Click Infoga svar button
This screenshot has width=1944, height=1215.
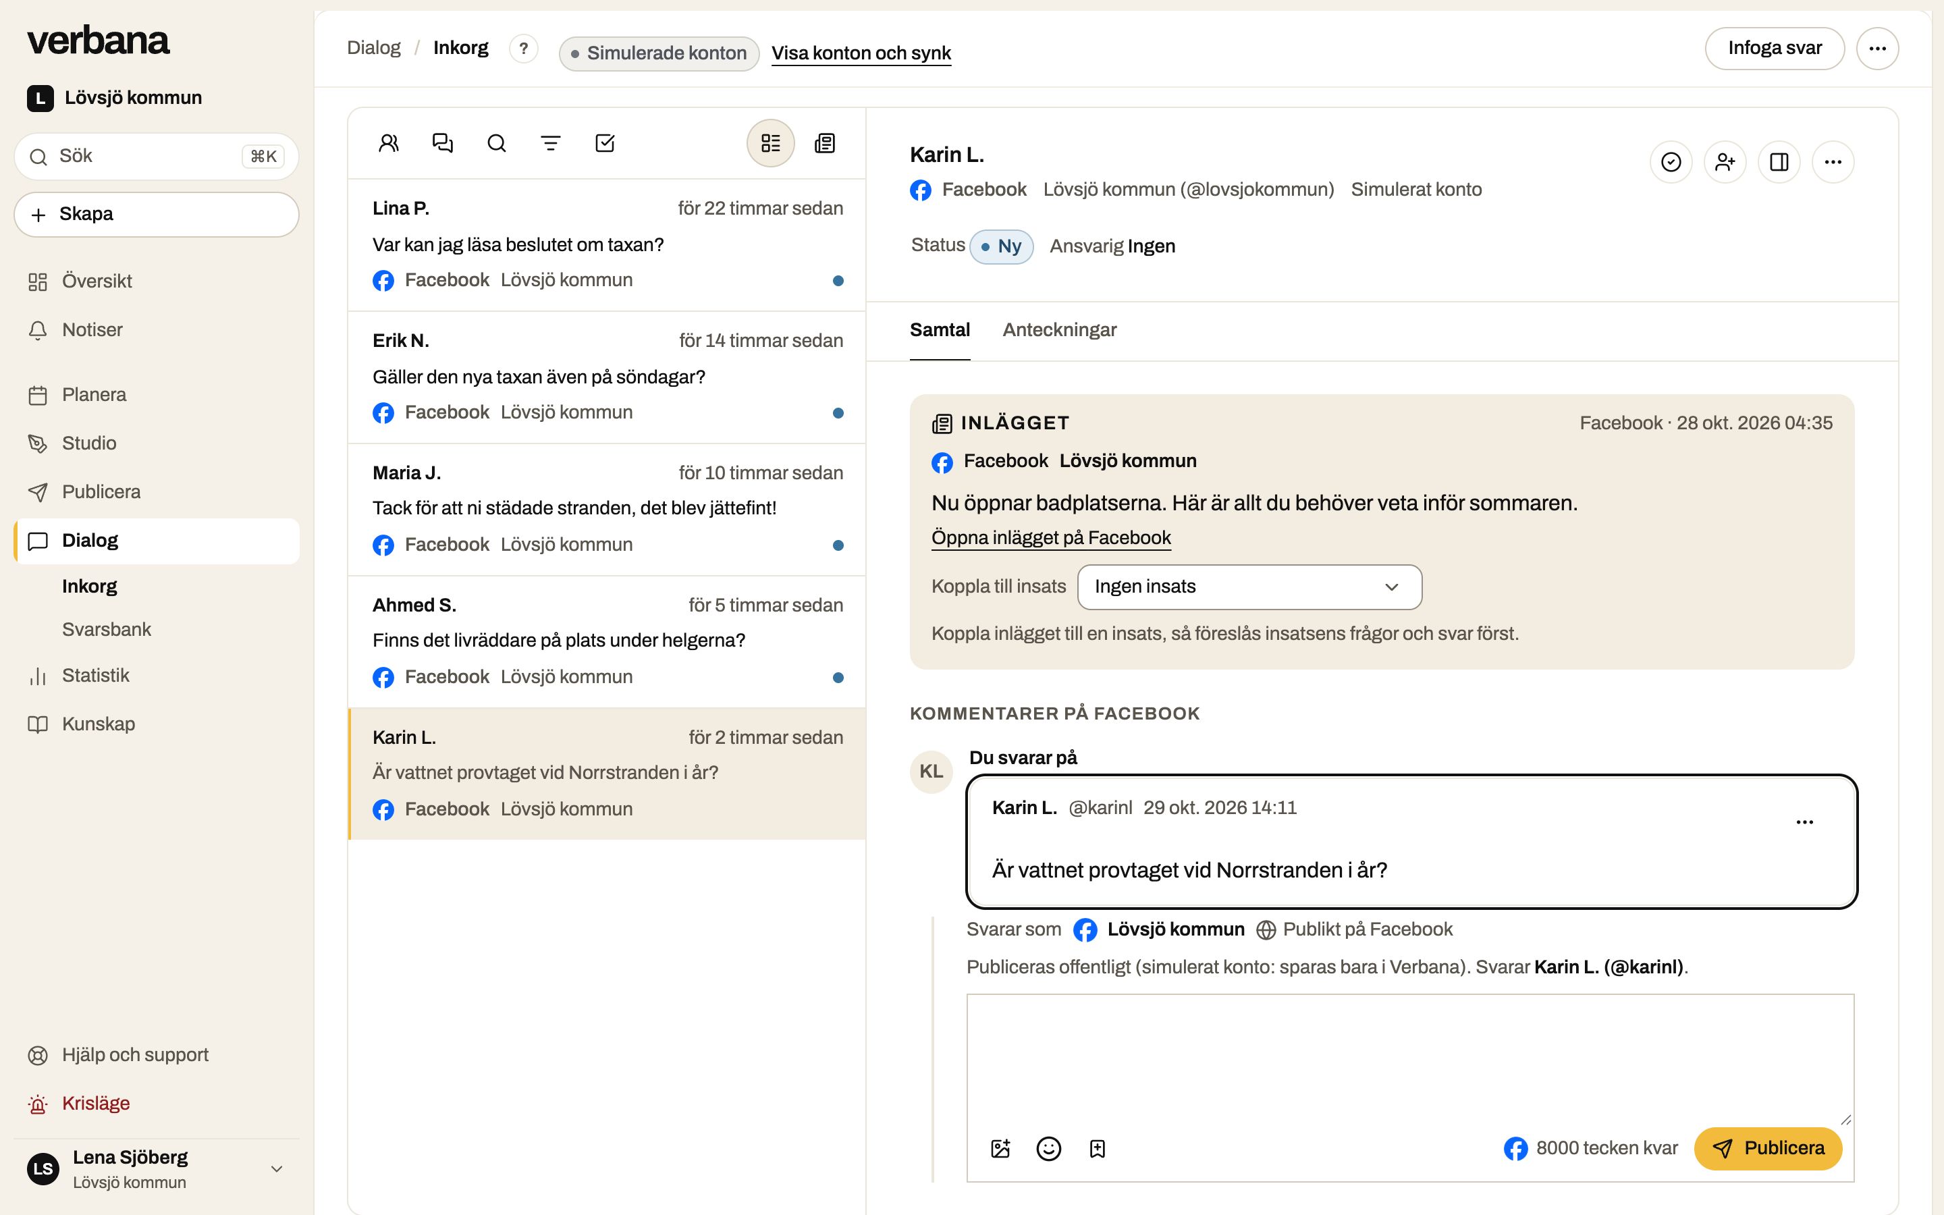click(x=1775, y=48)
